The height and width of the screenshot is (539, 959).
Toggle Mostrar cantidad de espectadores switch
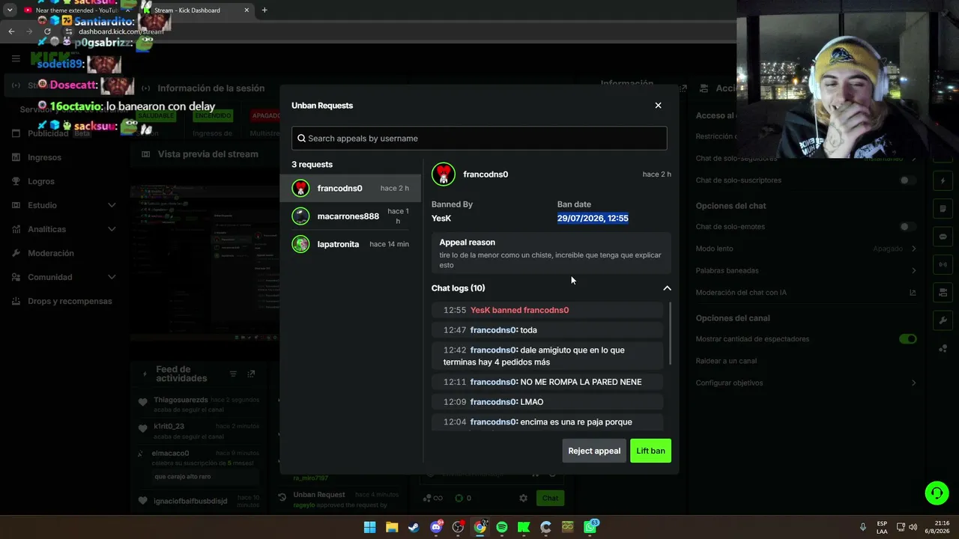[907, 339]
